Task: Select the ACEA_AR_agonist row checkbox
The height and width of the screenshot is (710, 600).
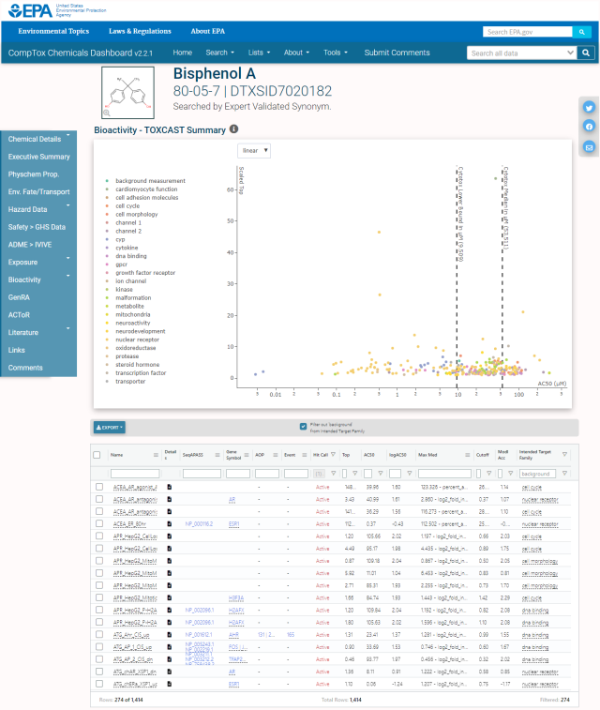Action: (x=98, y=488)
